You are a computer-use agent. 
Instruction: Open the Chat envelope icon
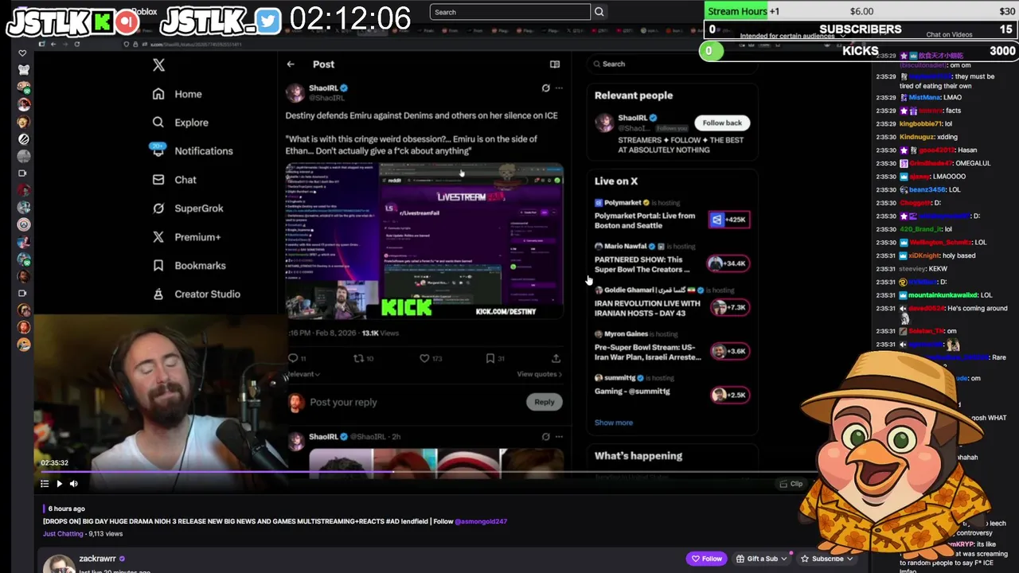click(x=158, y=180)
